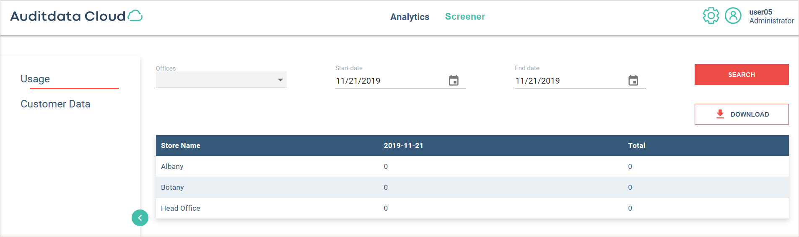The width and height of the screenshot is (799, 237).
Task: Switch to the Screener tab
Action: click(465, 17)
